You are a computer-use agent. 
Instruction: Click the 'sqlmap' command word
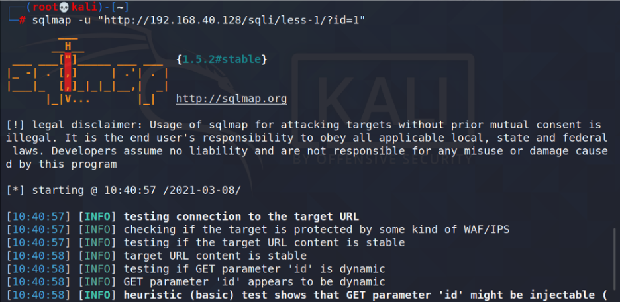pyautogui.click(x=52, y=21)
